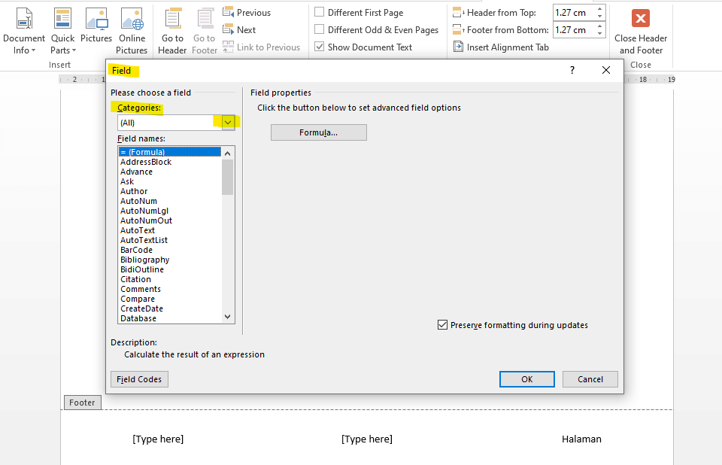The image size is (722, 465).
Task: Click the Field Codes button
Action: tap(139, 379)
